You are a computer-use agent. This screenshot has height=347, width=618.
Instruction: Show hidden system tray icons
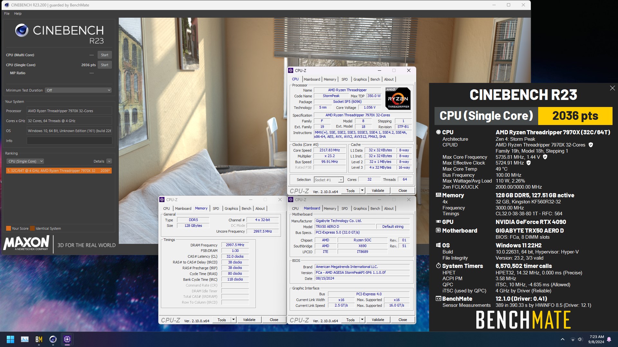point(563,339)
